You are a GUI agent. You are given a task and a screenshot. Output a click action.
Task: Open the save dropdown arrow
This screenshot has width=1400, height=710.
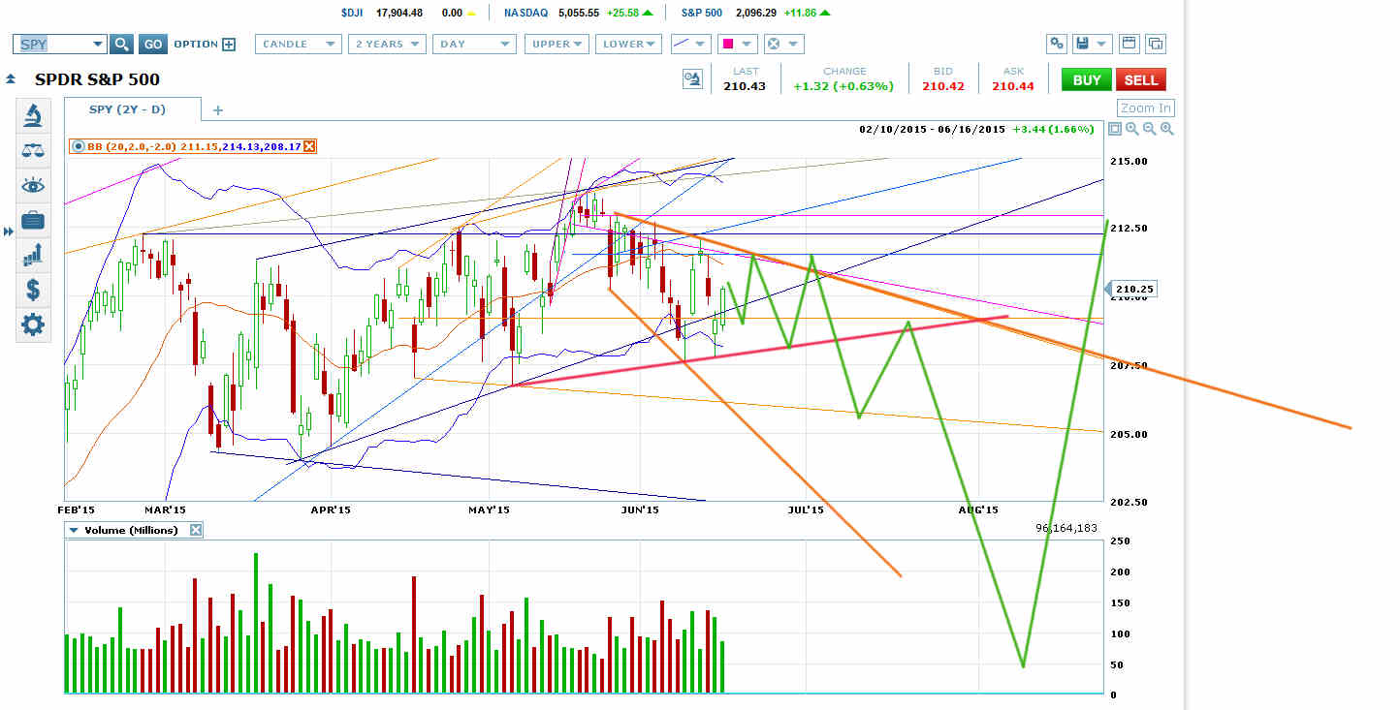click(x=1102, y=44)
